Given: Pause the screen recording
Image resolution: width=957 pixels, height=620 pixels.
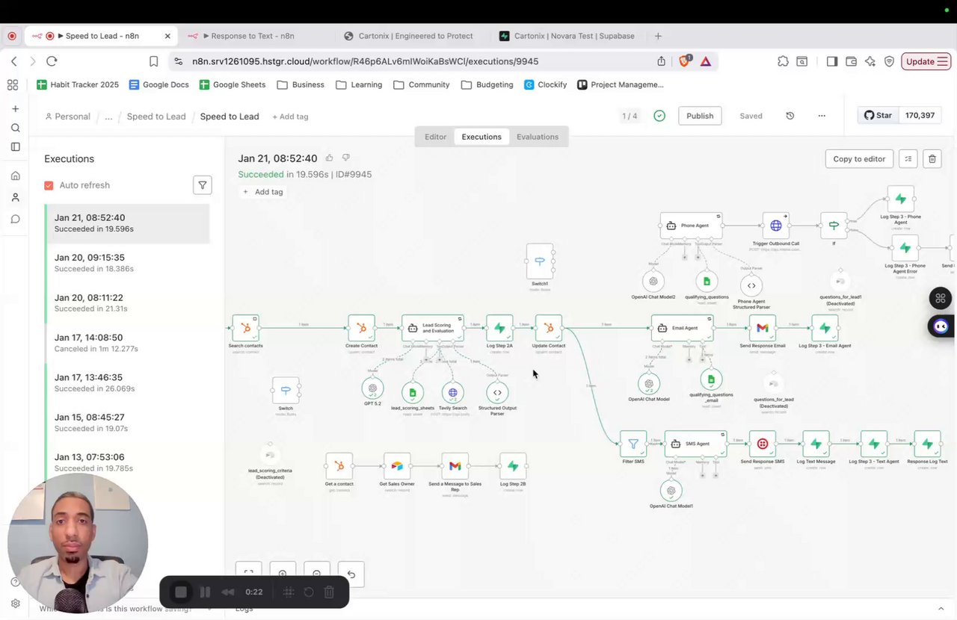Looking at the screenshot, I should click(x=205, y=592).
